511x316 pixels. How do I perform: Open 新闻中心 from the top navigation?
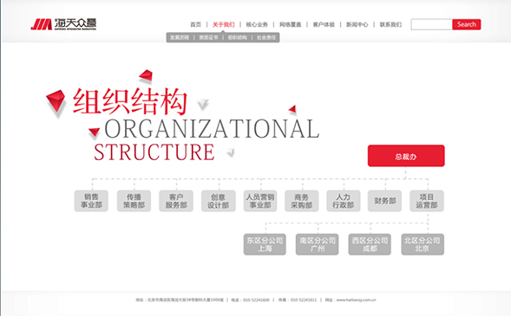click(357, 24)
